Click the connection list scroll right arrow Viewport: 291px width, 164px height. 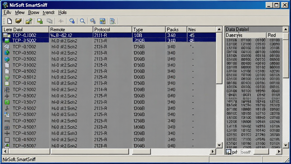click(x=213, y=151)
